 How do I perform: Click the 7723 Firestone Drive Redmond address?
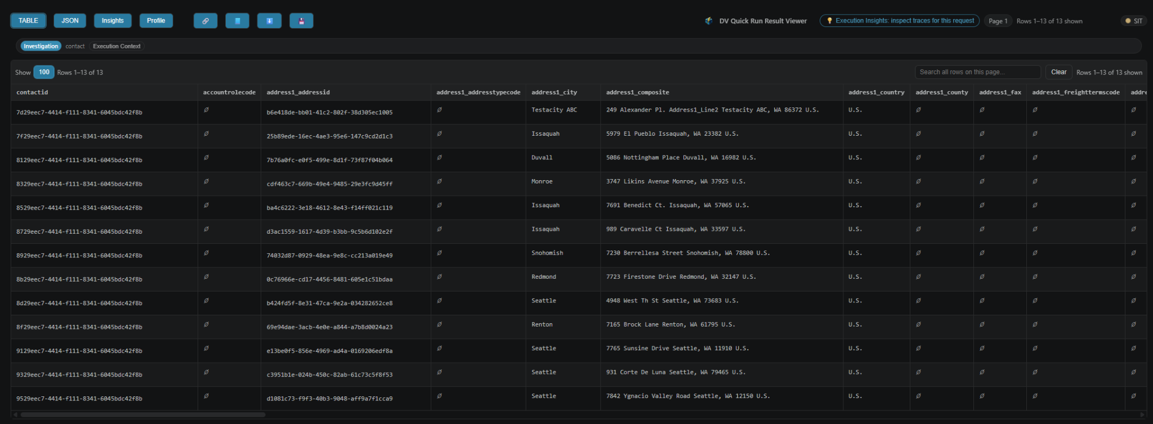(x=681, y=276)
